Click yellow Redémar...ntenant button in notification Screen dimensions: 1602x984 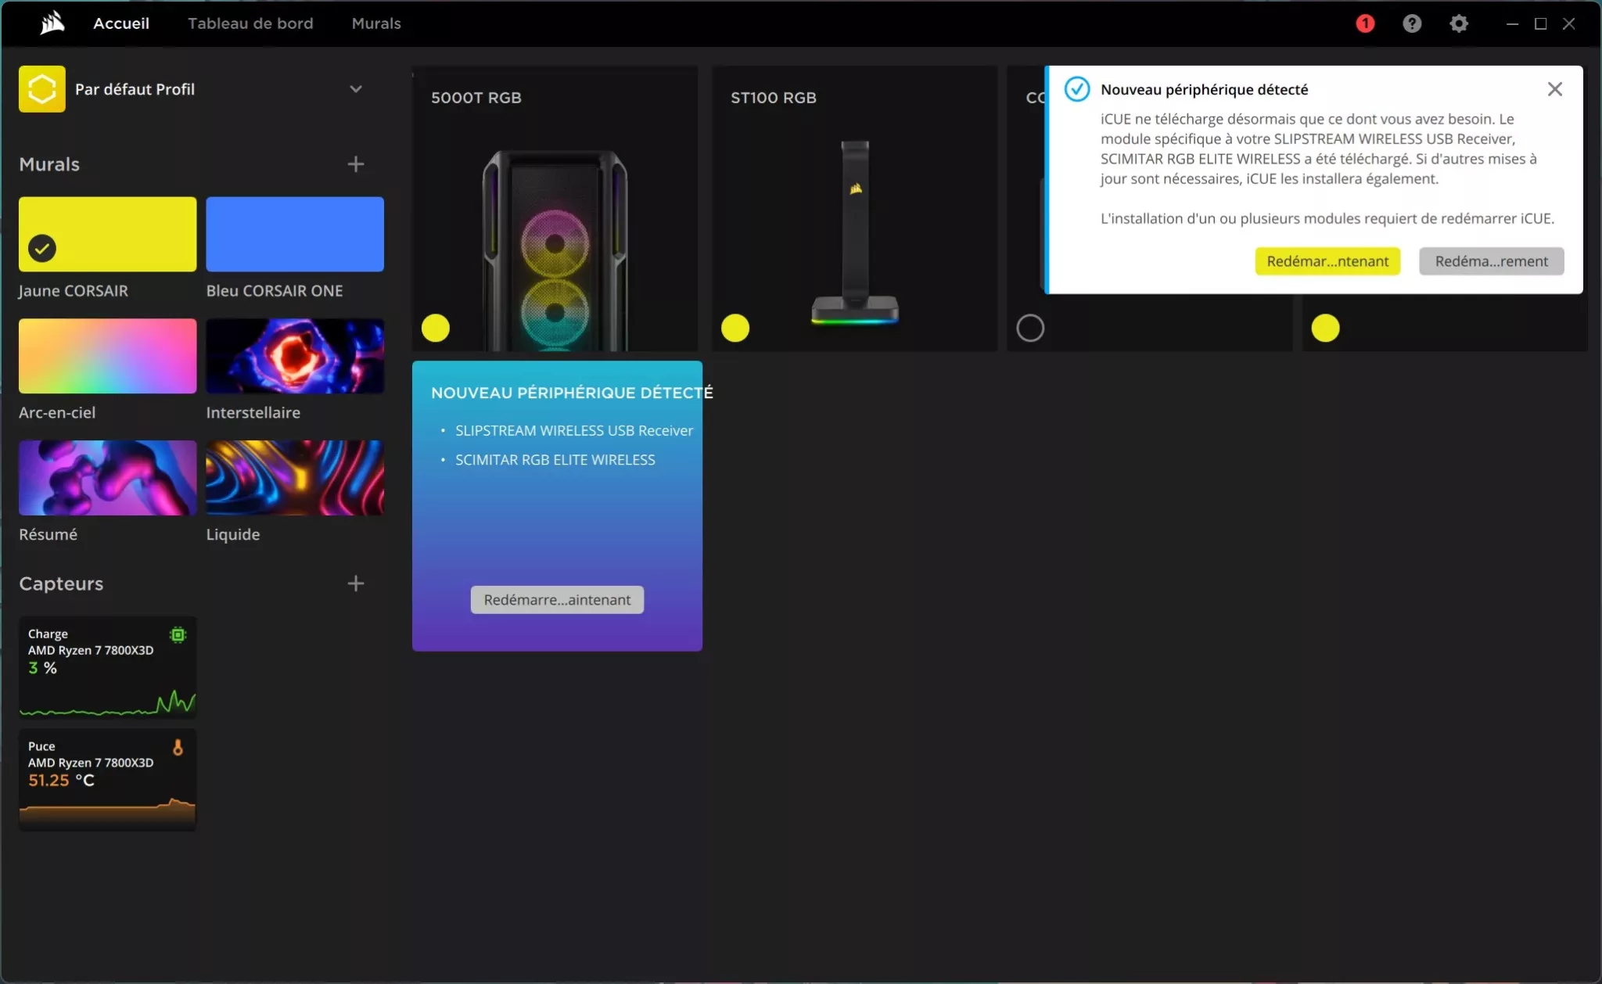pyautogui.click(x=1327, y=261)
